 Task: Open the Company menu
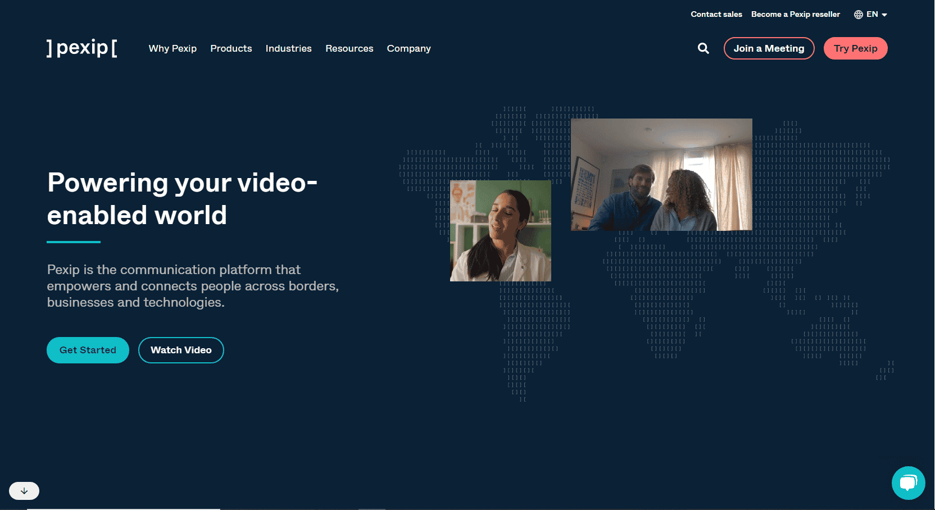click(409, 48)
